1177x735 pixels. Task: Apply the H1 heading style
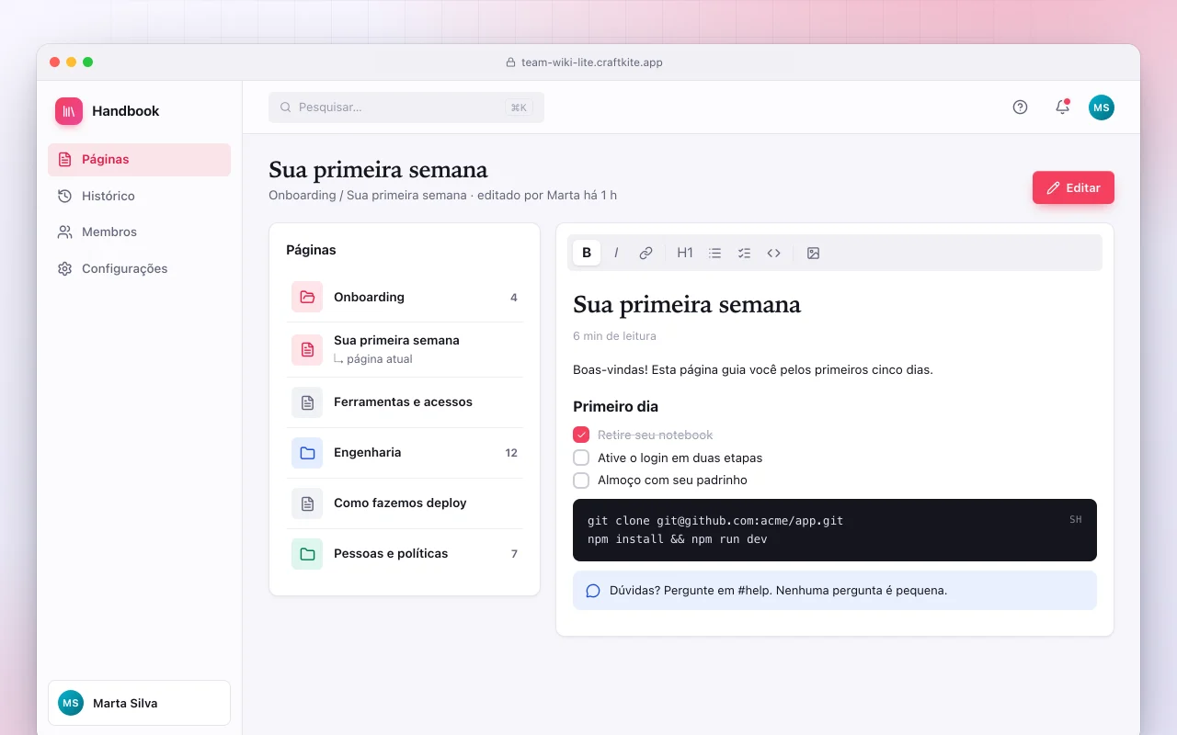tap(685, 253)
